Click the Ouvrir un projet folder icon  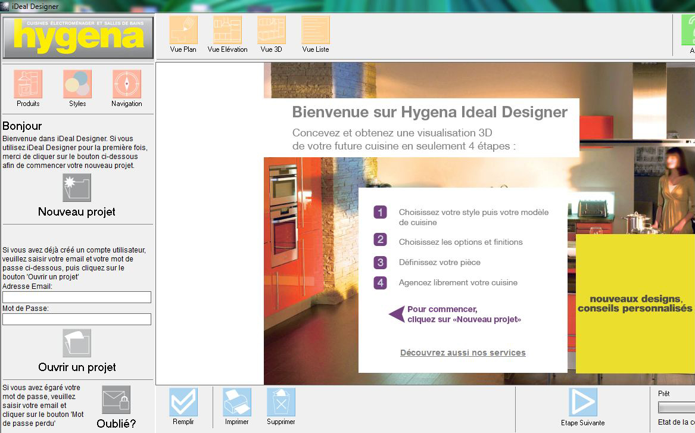coord(77,343)
